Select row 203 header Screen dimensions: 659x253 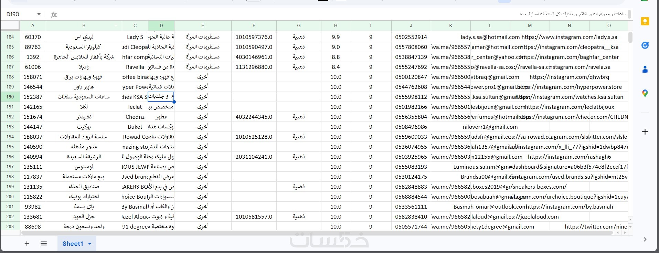click(x=10, y=226)
